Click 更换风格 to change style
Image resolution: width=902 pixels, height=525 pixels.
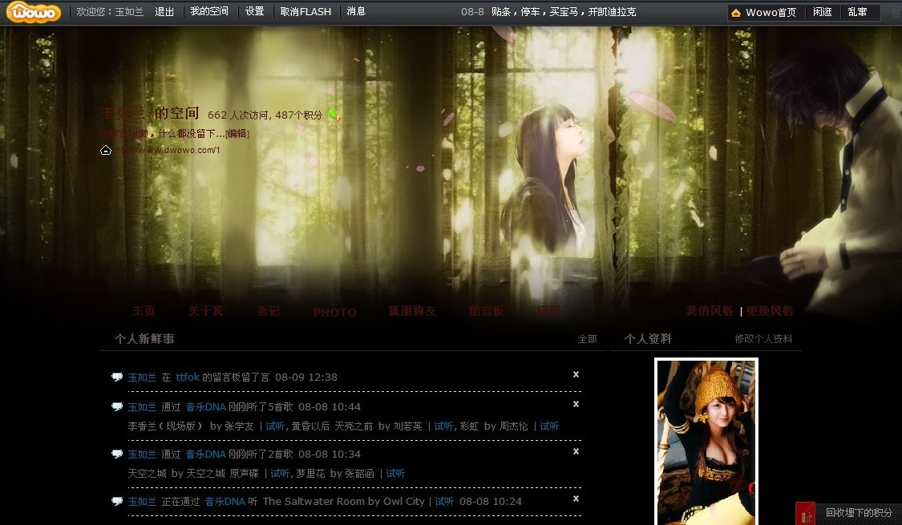coord(770,311)
